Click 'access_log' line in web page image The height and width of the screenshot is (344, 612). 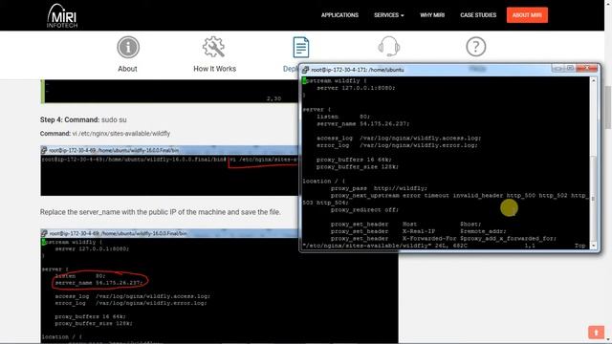coord(132,296)
